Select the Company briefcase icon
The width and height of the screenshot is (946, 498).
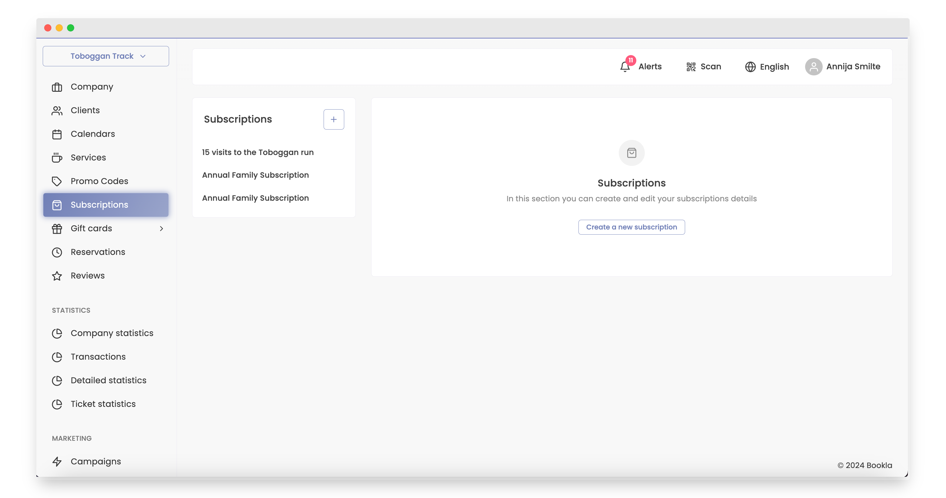click(x=57, y=87)
